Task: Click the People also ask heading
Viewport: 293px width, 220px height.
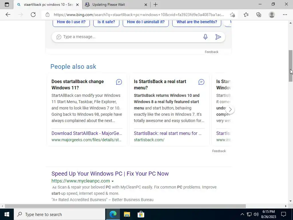Action: point(73,66)
